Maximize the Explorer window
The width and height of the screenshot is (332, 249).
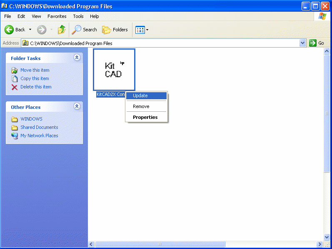tap(315, 6)
